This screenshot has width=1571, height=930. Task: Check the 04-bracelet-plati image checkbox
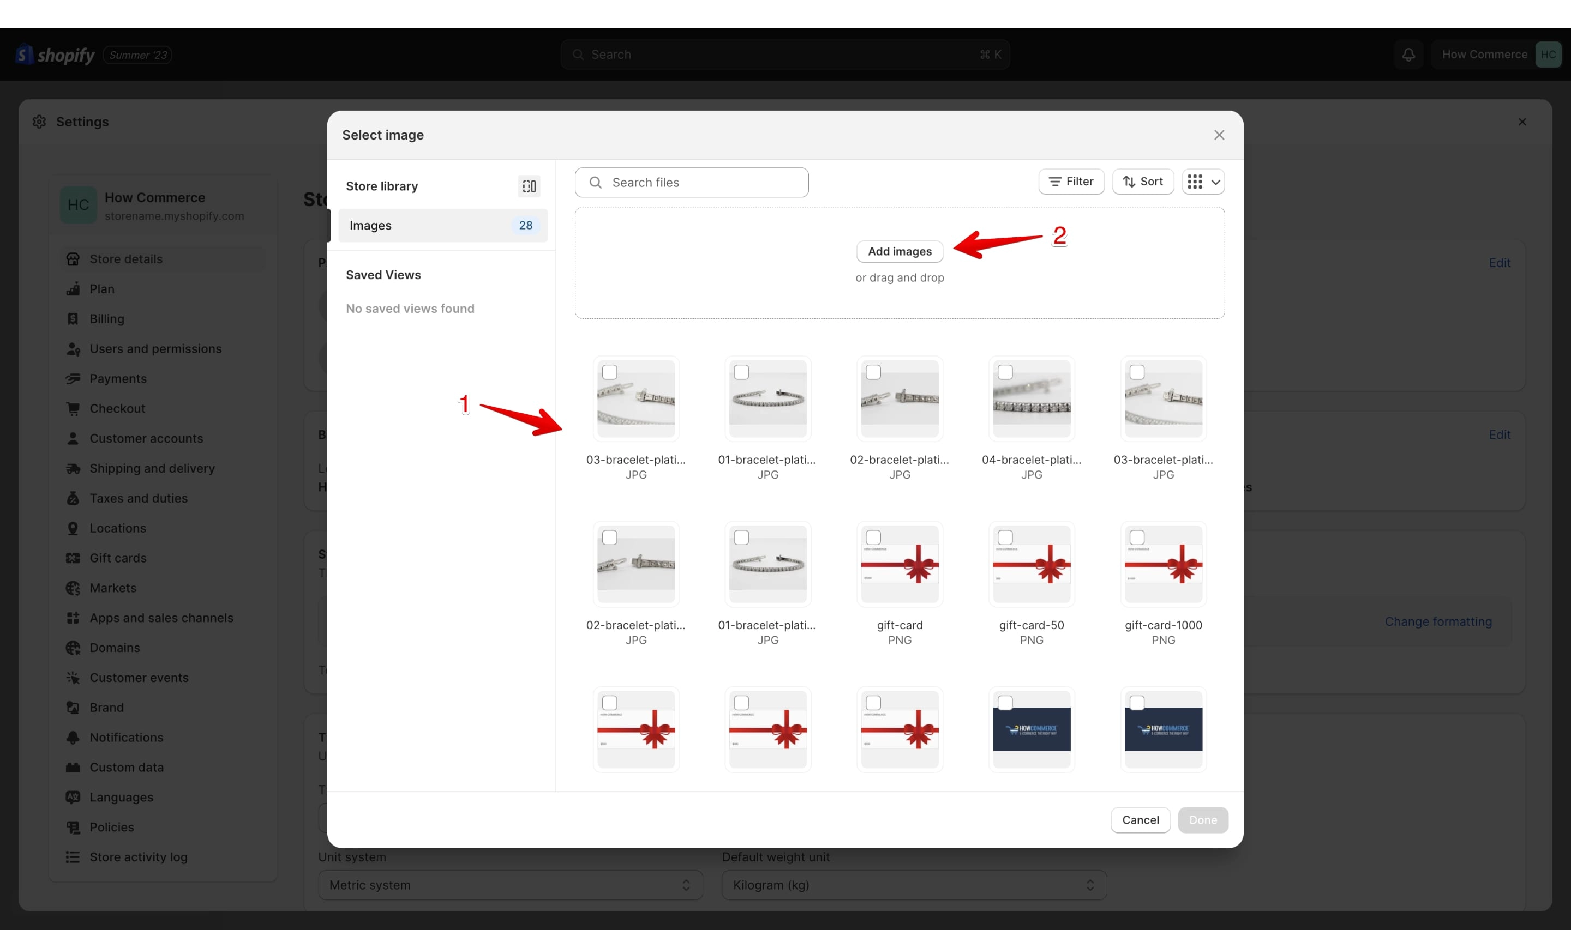tap(1005, 372)
